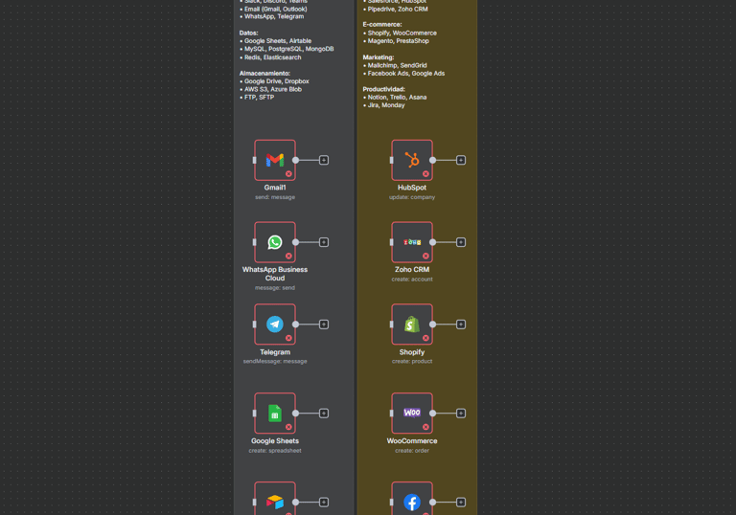Click the error badge on WooCommerce node

tap(425, 427)
